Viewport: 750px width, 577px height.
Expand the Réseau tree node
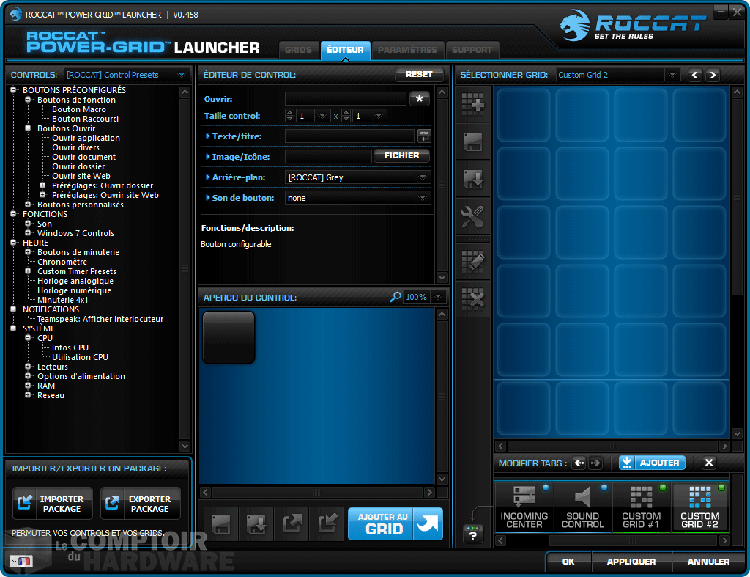(x=29, y=395)
